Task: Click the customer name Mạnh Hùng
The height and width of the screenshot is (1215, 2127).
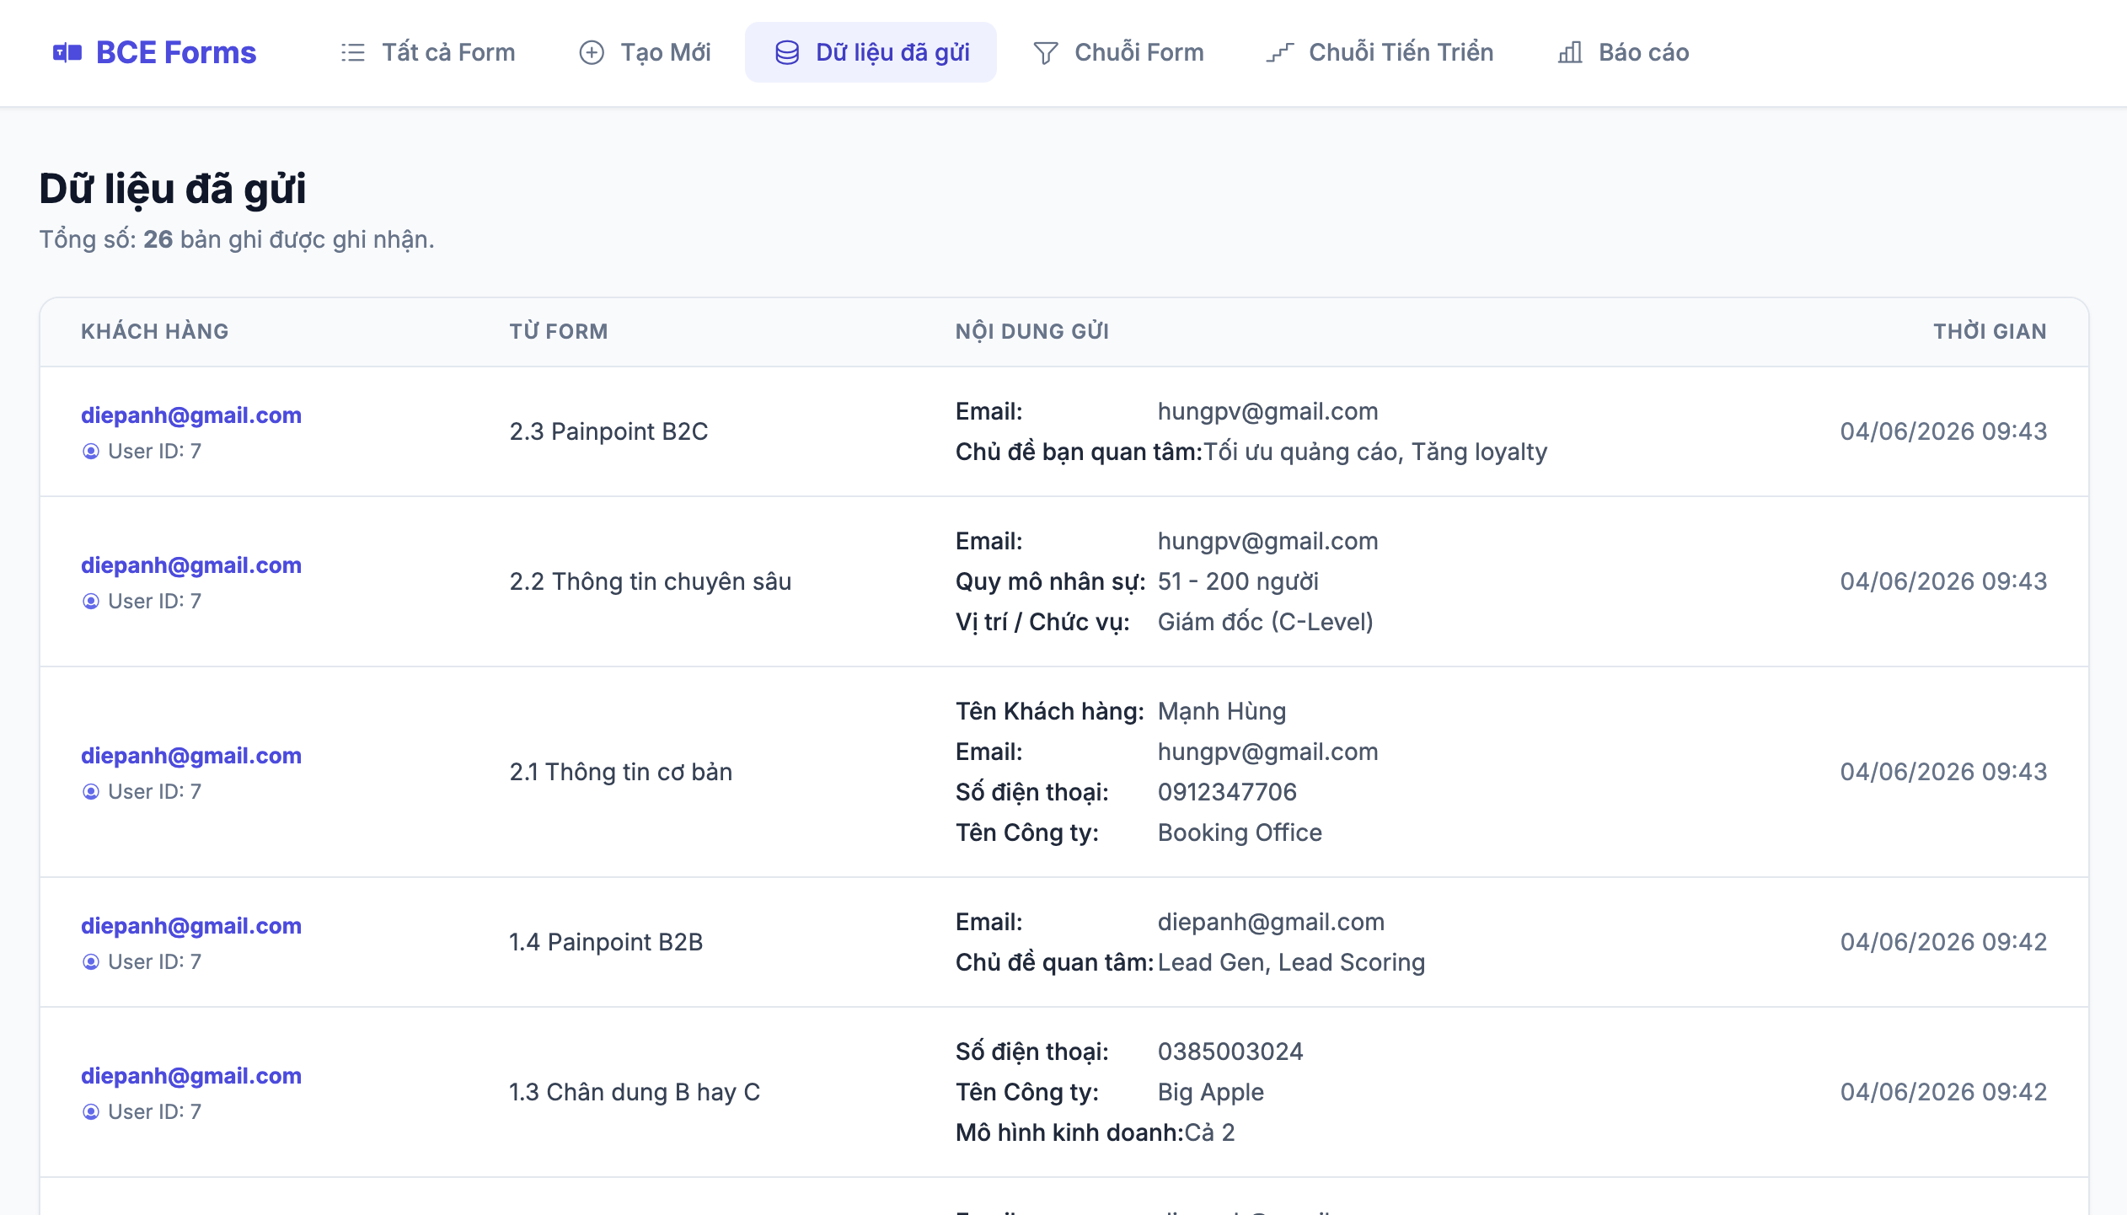Action: [x=1222, y=712]
